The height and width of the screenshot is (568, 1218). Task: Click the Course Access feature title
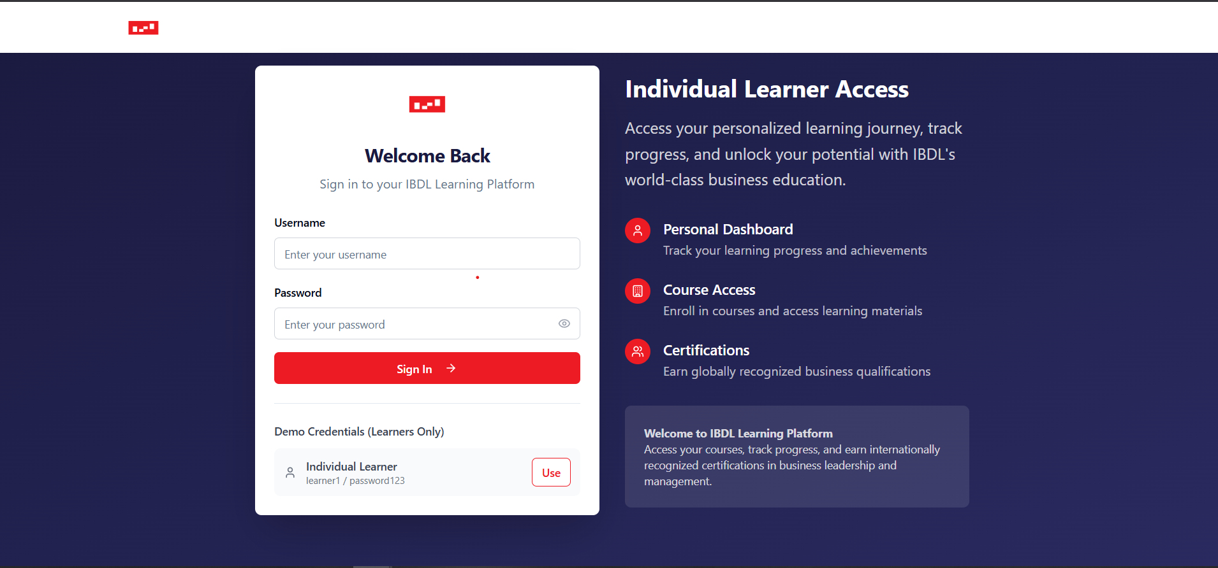pos(708,290)
